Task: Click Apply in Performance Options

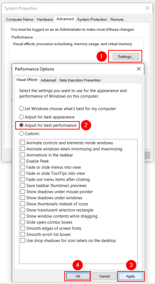Action: click(x=131, y=276)
